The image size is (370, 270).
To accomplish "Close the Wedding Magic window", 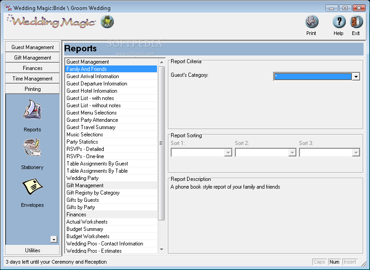I will coord(359,8).
